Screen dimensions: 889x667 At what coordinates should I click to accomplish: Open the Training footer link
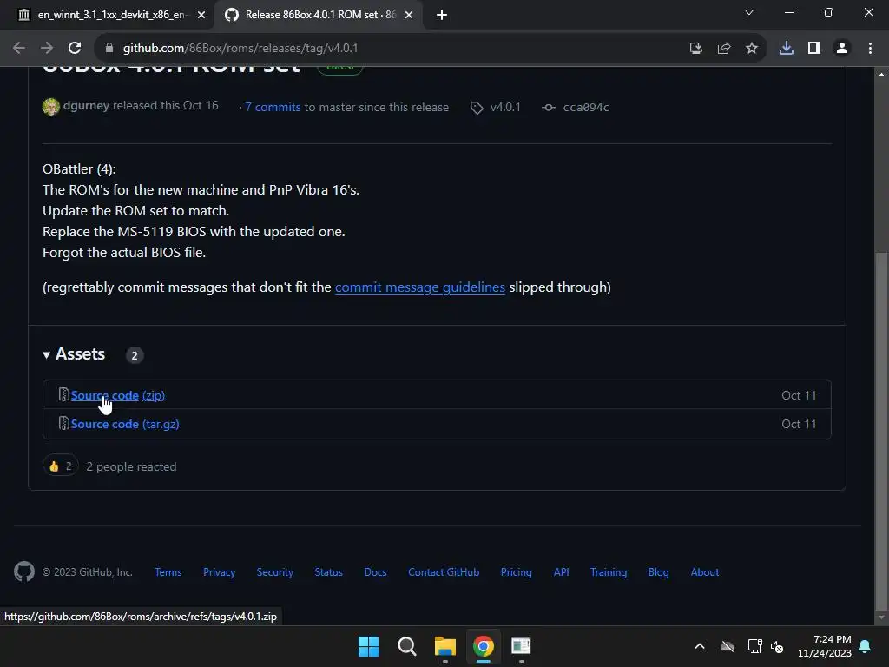pos(609,572)
